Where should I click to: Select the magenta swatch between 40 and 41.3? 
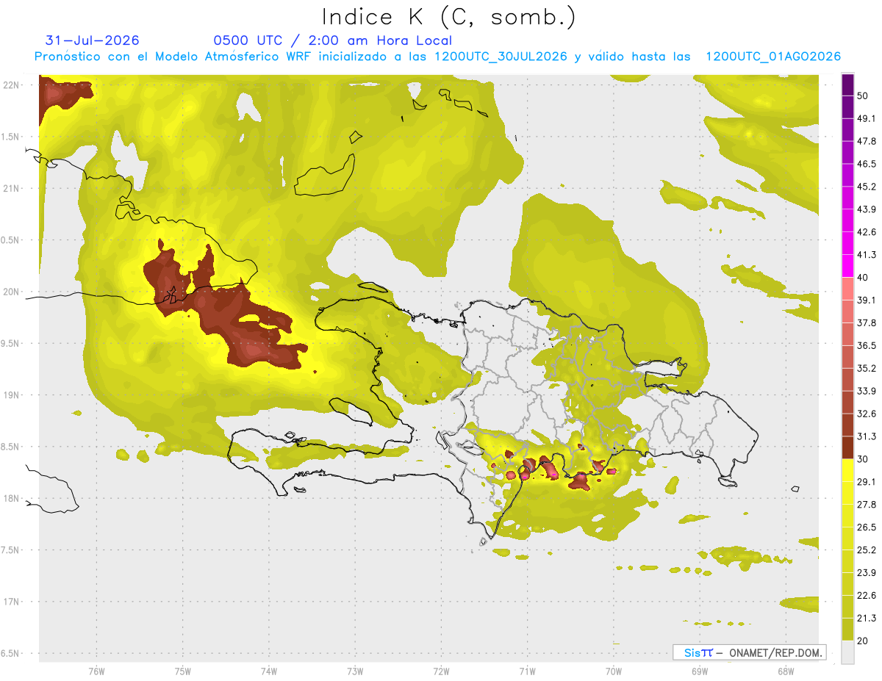847,266
